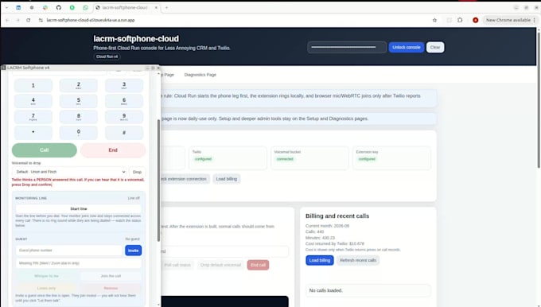
Task: Click the Whisper to me button
Action: [47, 276]
